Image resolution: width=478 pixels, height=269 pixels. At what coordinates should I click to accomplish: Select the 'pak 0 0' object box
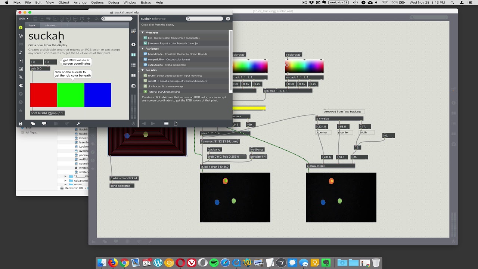(x=40, y=69)
